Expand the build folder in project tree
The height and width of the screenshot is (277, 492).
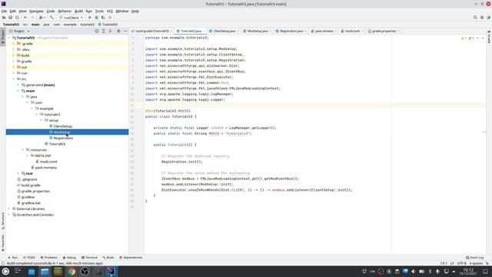pos(14,55)
